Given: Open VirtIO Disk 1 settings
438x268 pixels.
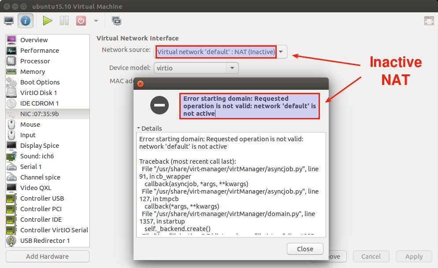Looking at the screenshot, I should [38, 93].
